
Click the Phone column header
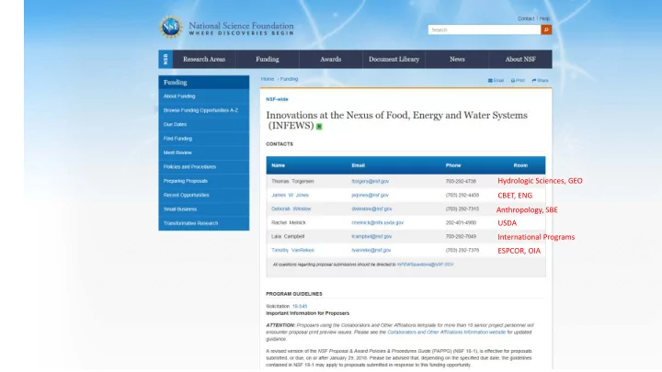pos(453,165)
